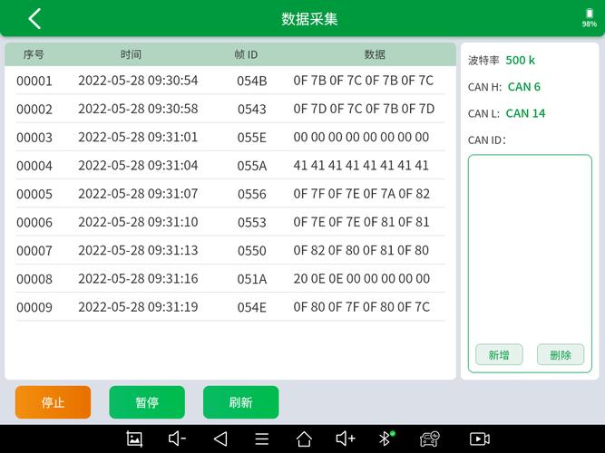Go to the home screen icon
Image resolution: width=605 pixels, height=453 pixels.
[304, 439]
